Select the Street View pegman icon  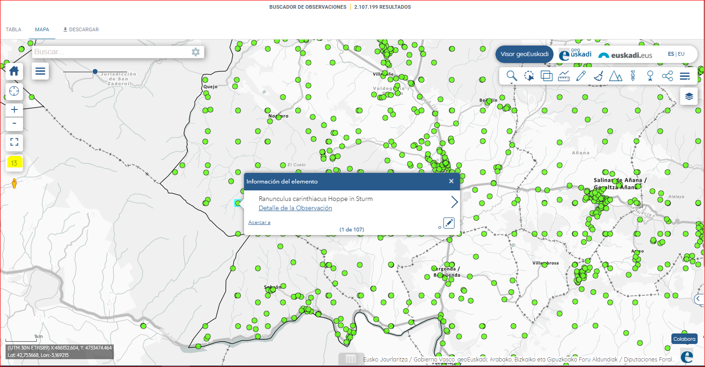pos(14,183)
